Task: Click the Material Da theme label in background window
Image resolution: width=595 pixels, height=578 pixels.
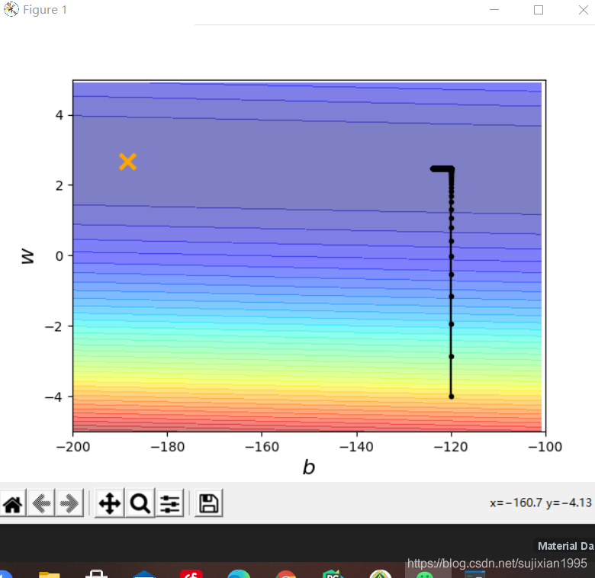Action: 566,546
